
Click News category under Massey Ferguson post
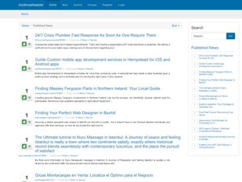click(x=82, y=93)
